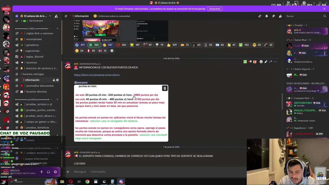Toggle microphone mute in user panel
Screen dimensions: 329x185
click(42, 172)
